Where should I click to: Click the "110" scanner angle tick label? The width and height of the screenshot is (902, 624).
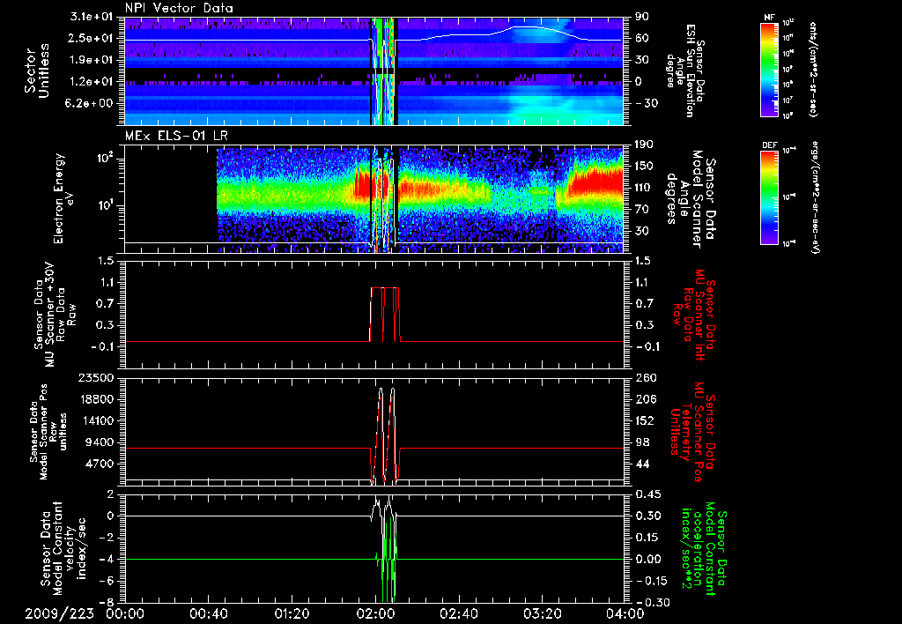click(x=645, y=188)
